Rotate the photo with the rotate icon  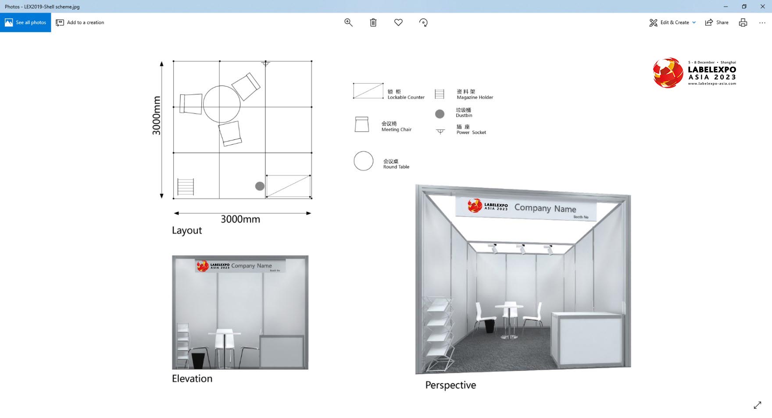point(423,22)
